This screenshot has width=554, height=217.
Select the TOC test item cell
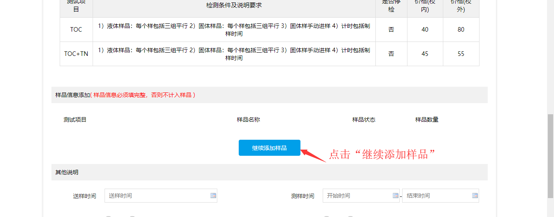tap(76, 30)
